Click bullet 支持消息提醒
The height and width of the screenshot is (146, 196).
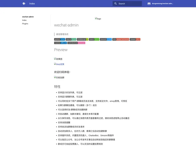(64, 123)
